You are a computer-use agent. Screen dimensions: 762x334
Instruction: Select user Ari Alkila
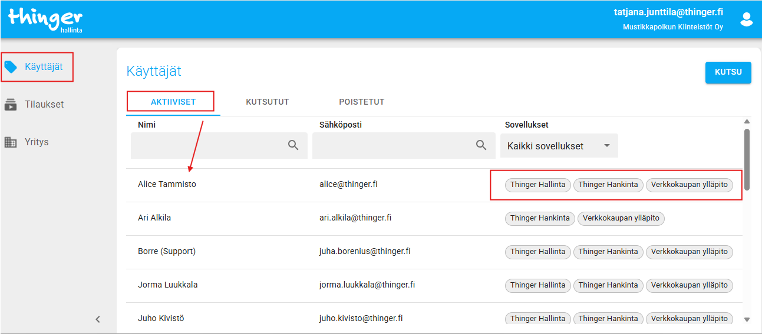[154, 218]
